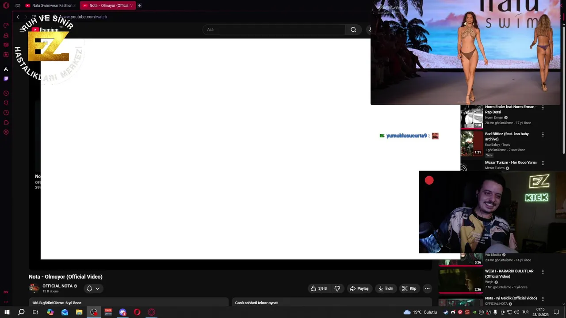
Task: Open Steam icon in the system tray
Action: coord(446,312)
